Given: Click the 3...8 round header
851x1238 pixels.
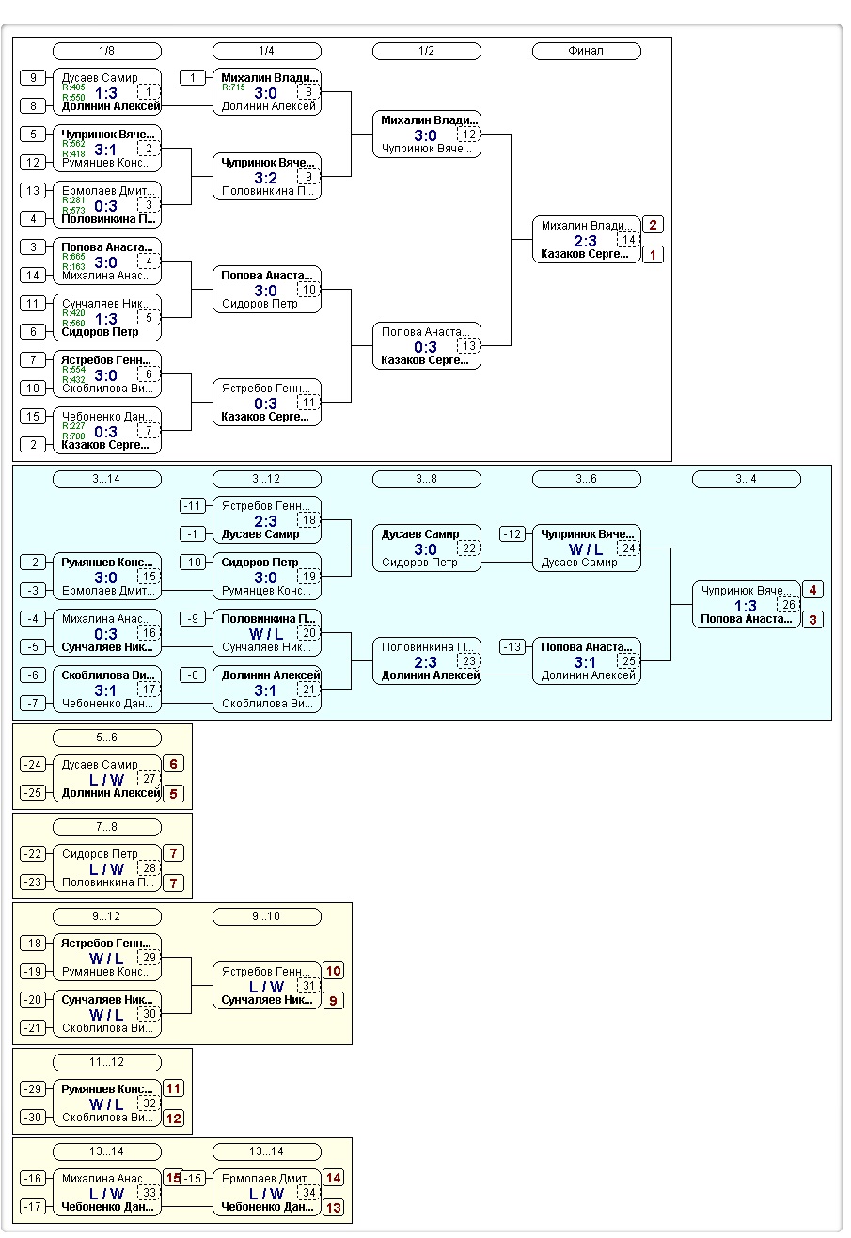Looking at the screenshot, I should pyautogui.click(x=427, y=479).
